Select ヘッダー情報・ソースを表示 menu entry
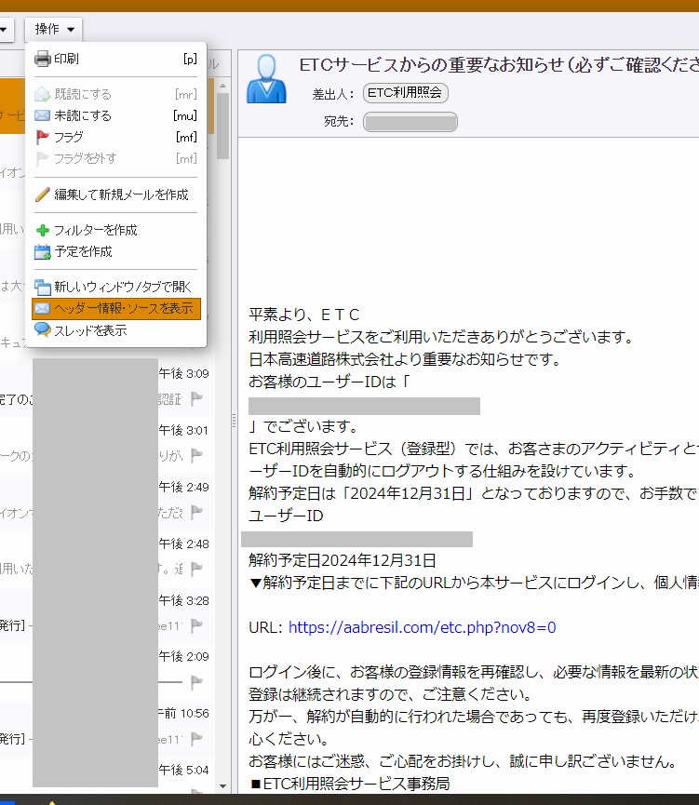The height and width of the screenshot is (805, 699). [116, 309]
